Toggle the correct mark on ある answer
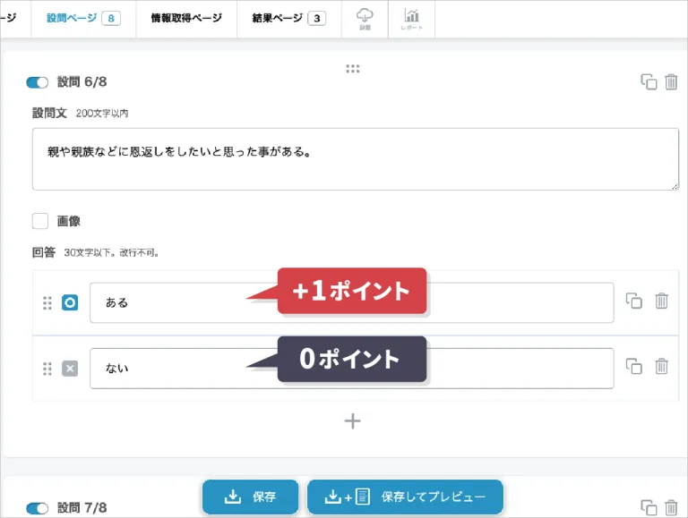The height and width of the screenshot is (518, 688). click(x=70, y=302)
